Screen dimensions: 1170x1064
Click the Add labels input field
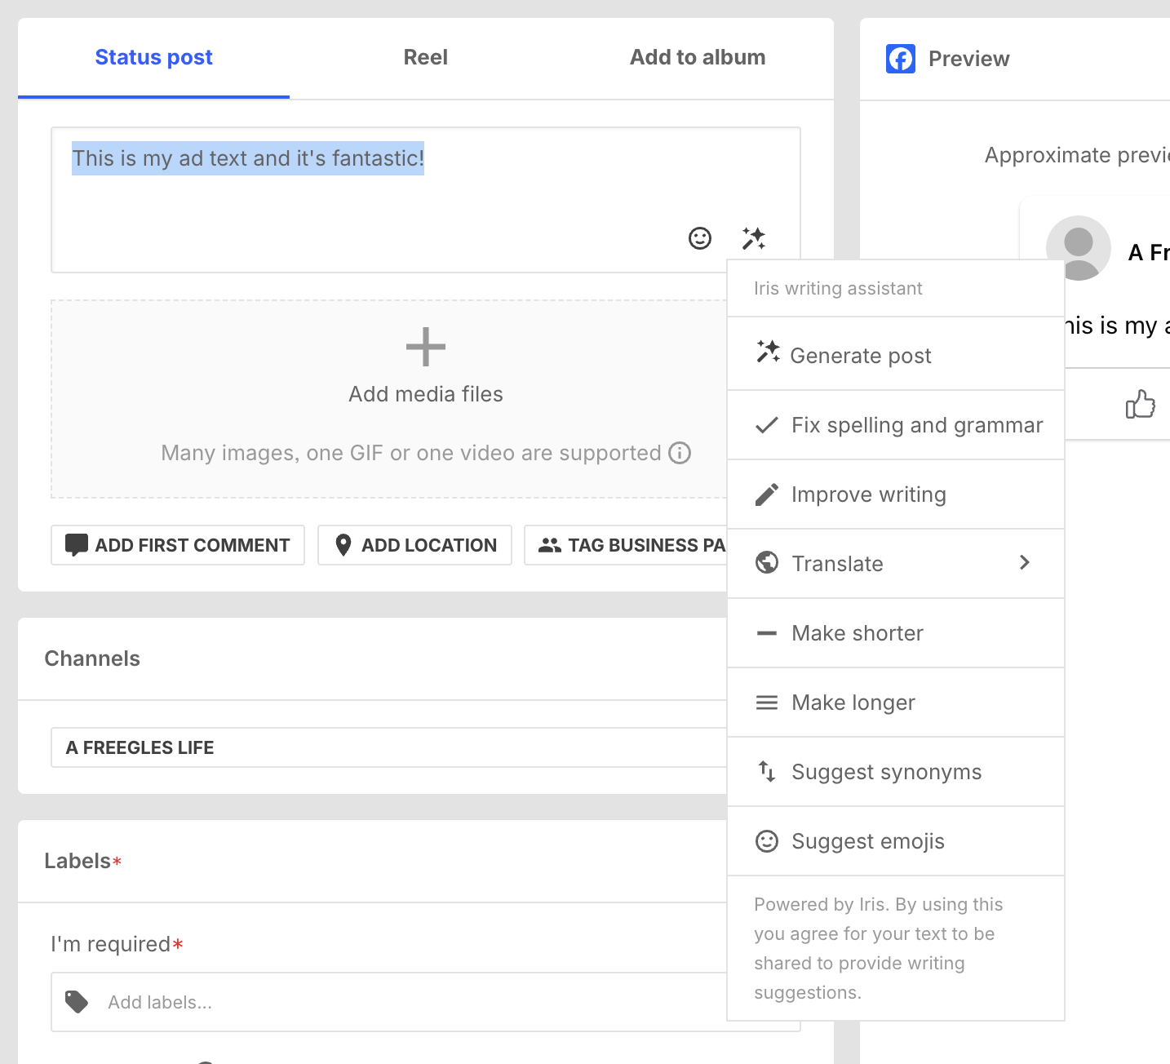coord(408,1002)
